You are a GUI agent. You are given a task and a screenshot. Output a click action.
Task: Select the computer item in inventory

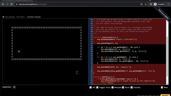coord(14,87)
